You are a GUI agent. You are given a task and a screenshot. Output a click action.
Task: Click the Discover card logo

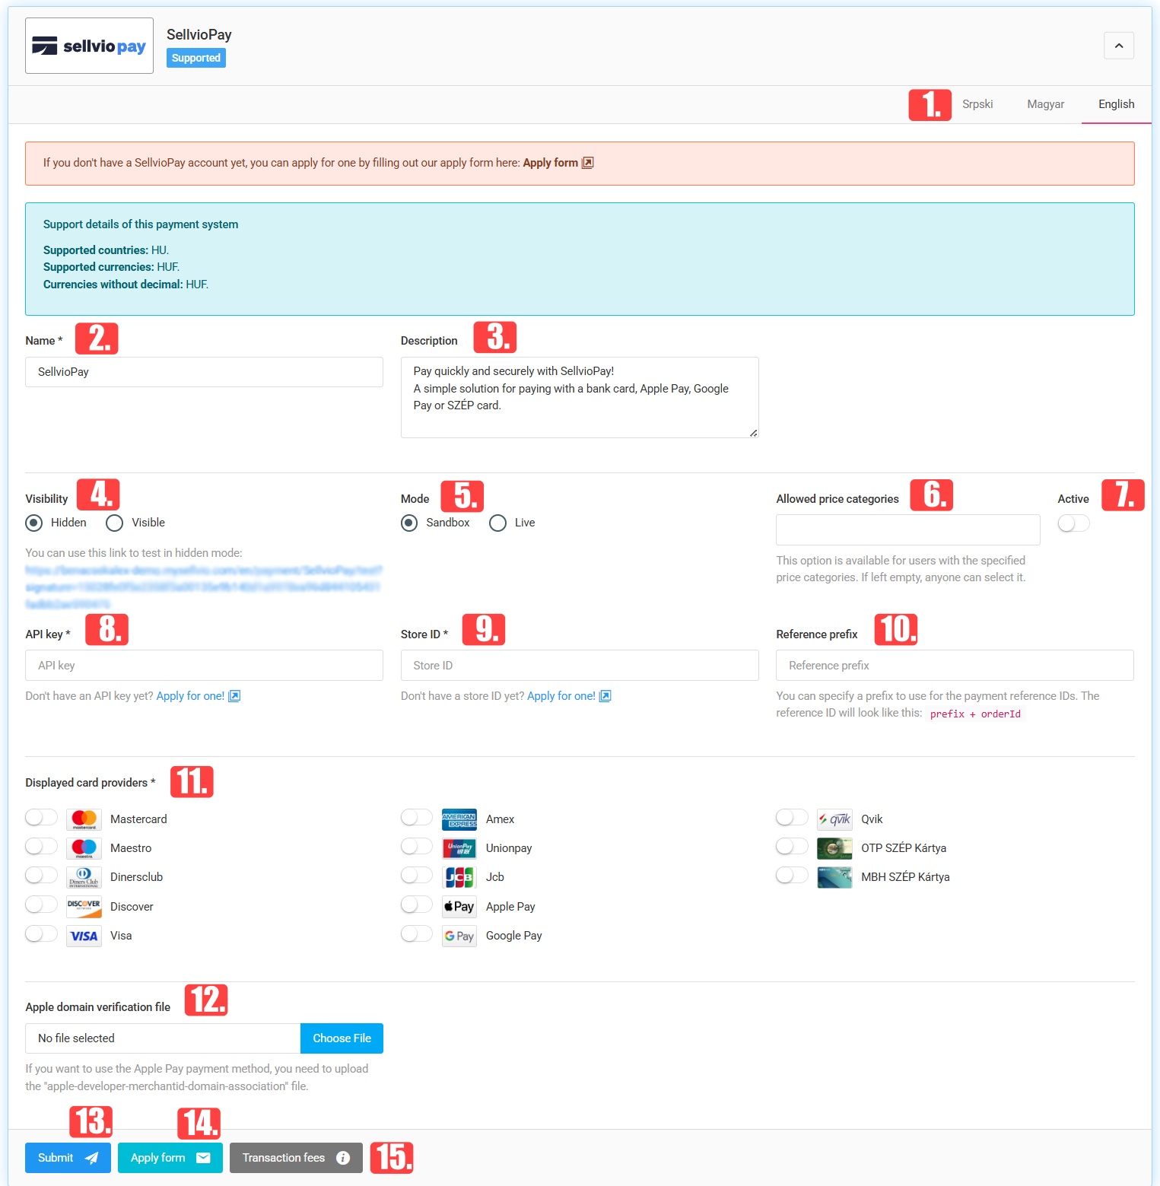click(84, 906)
